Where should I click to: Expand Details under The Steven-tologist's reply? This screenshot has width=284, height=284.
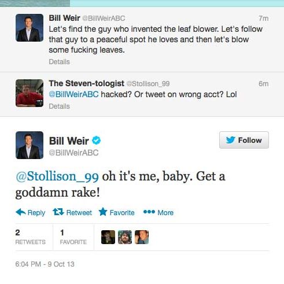click(x=59, y=106)
